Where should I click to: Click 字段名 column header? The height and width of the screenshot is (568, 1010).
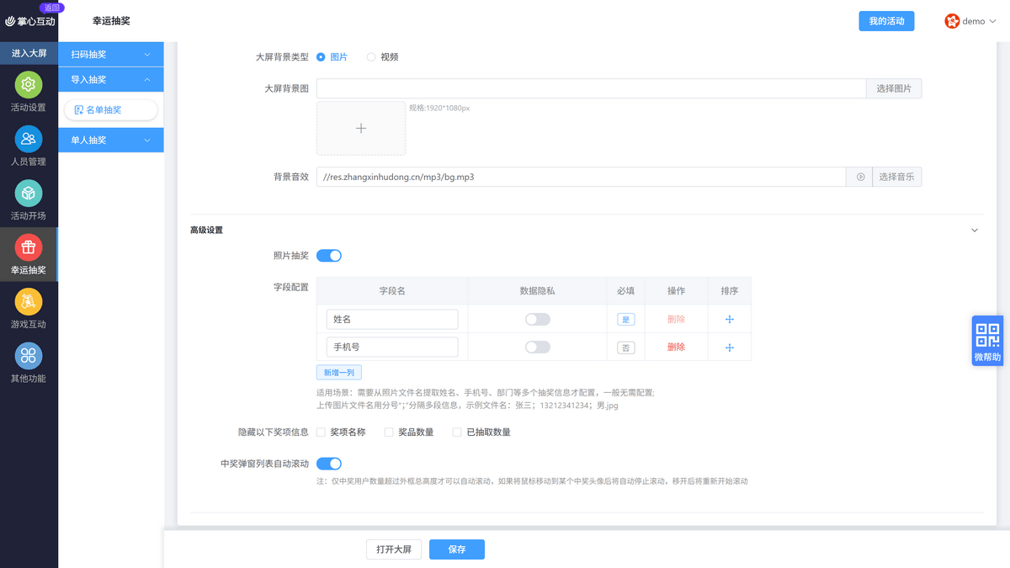click(x=392, y=291)
